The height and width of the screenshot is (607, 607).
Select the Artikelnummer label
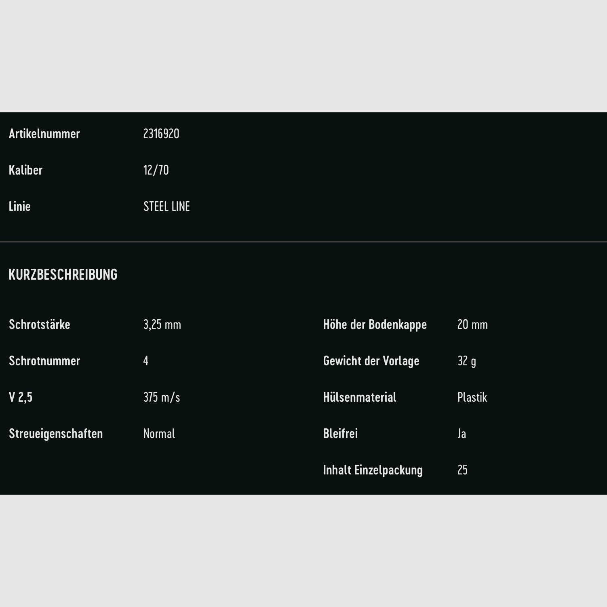44,134
